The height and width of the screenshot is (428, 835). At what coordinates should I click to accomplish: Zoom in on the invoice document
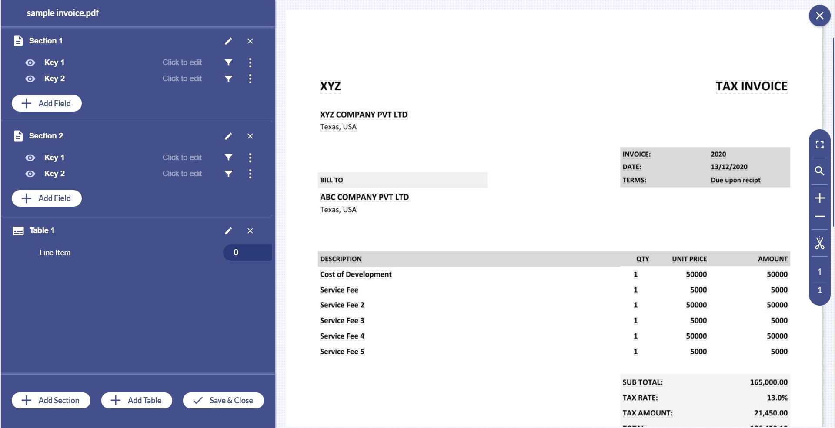[819, 198]
